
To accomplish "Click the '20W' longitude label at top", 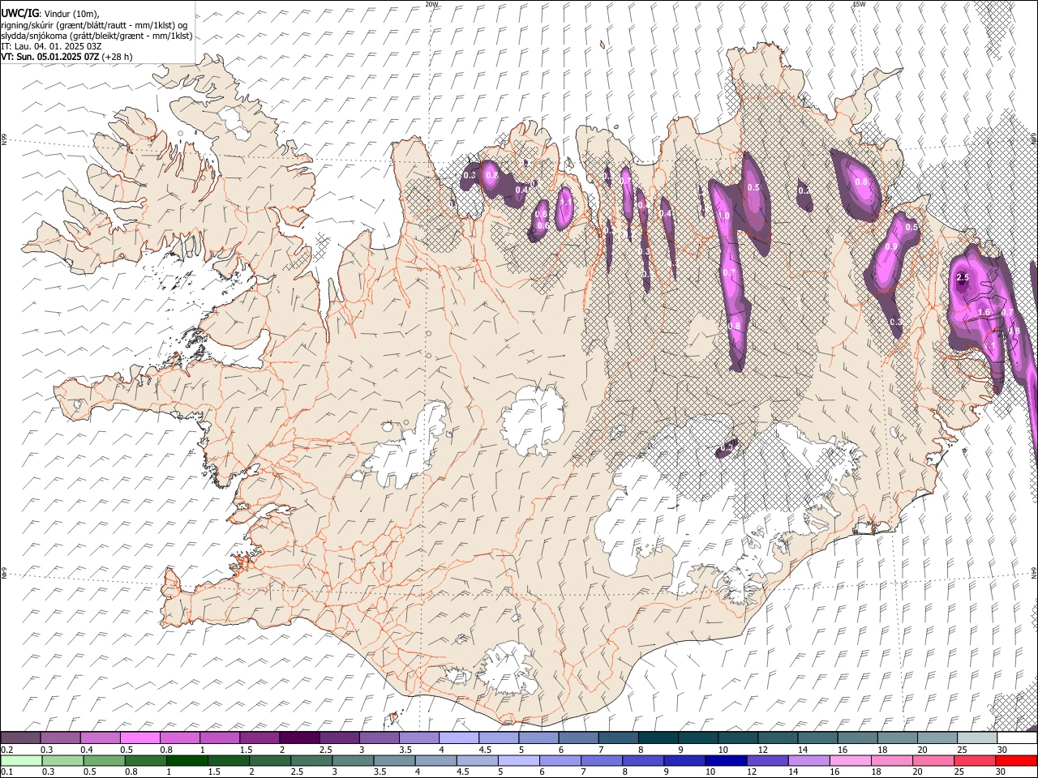I will [432, 4].
